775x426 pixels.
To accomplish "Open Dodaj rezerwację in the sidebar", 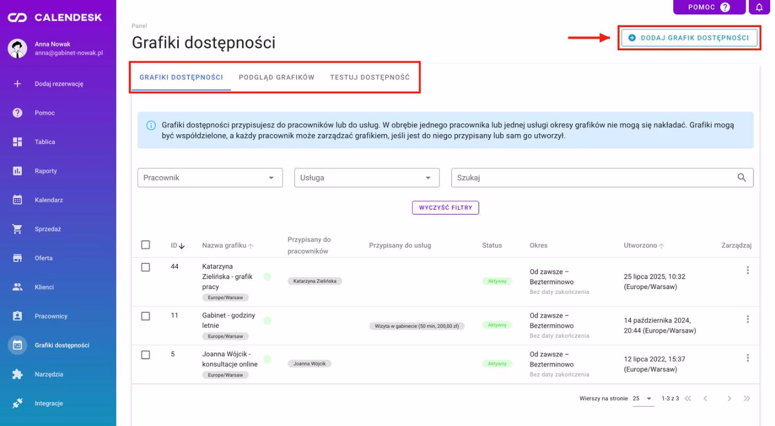I will pyautogui.click(x=58, y=83).
